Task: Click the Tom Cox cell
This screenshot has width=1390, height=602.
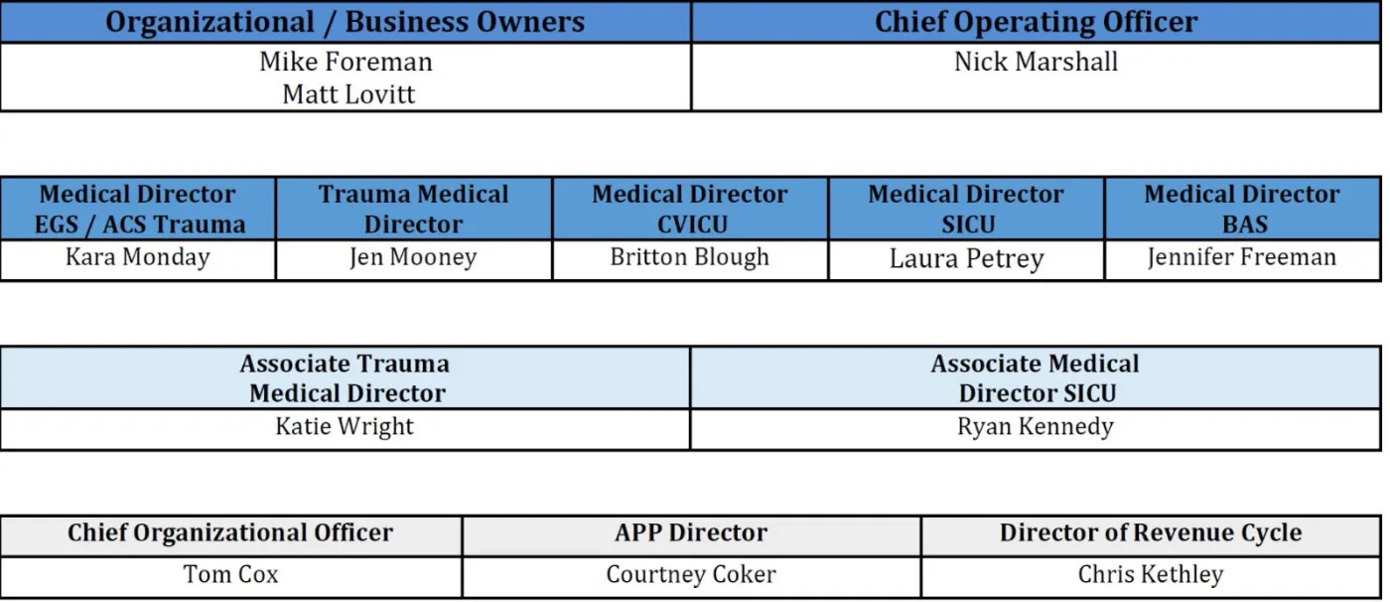Action: pos(231,576)
